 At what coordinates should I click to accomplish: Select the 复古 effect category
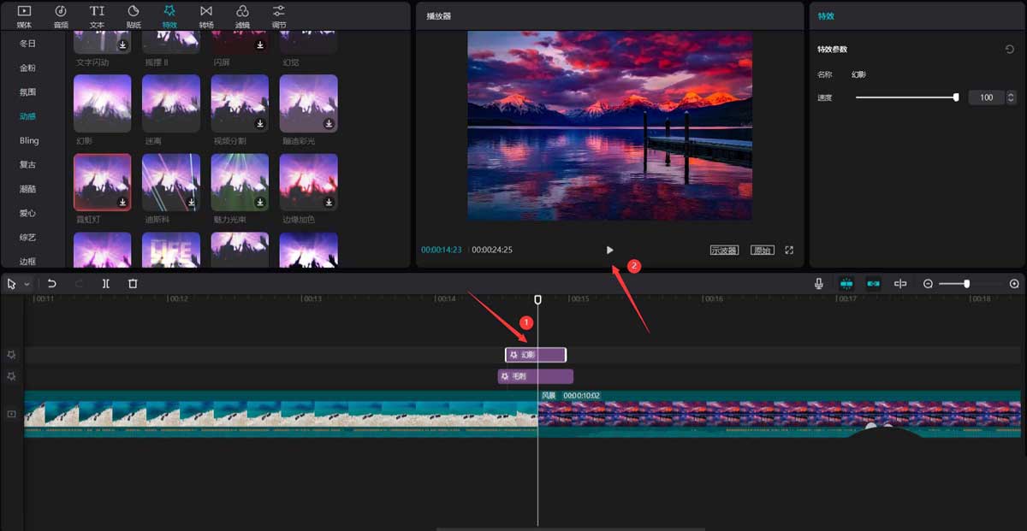coord(28,164)
